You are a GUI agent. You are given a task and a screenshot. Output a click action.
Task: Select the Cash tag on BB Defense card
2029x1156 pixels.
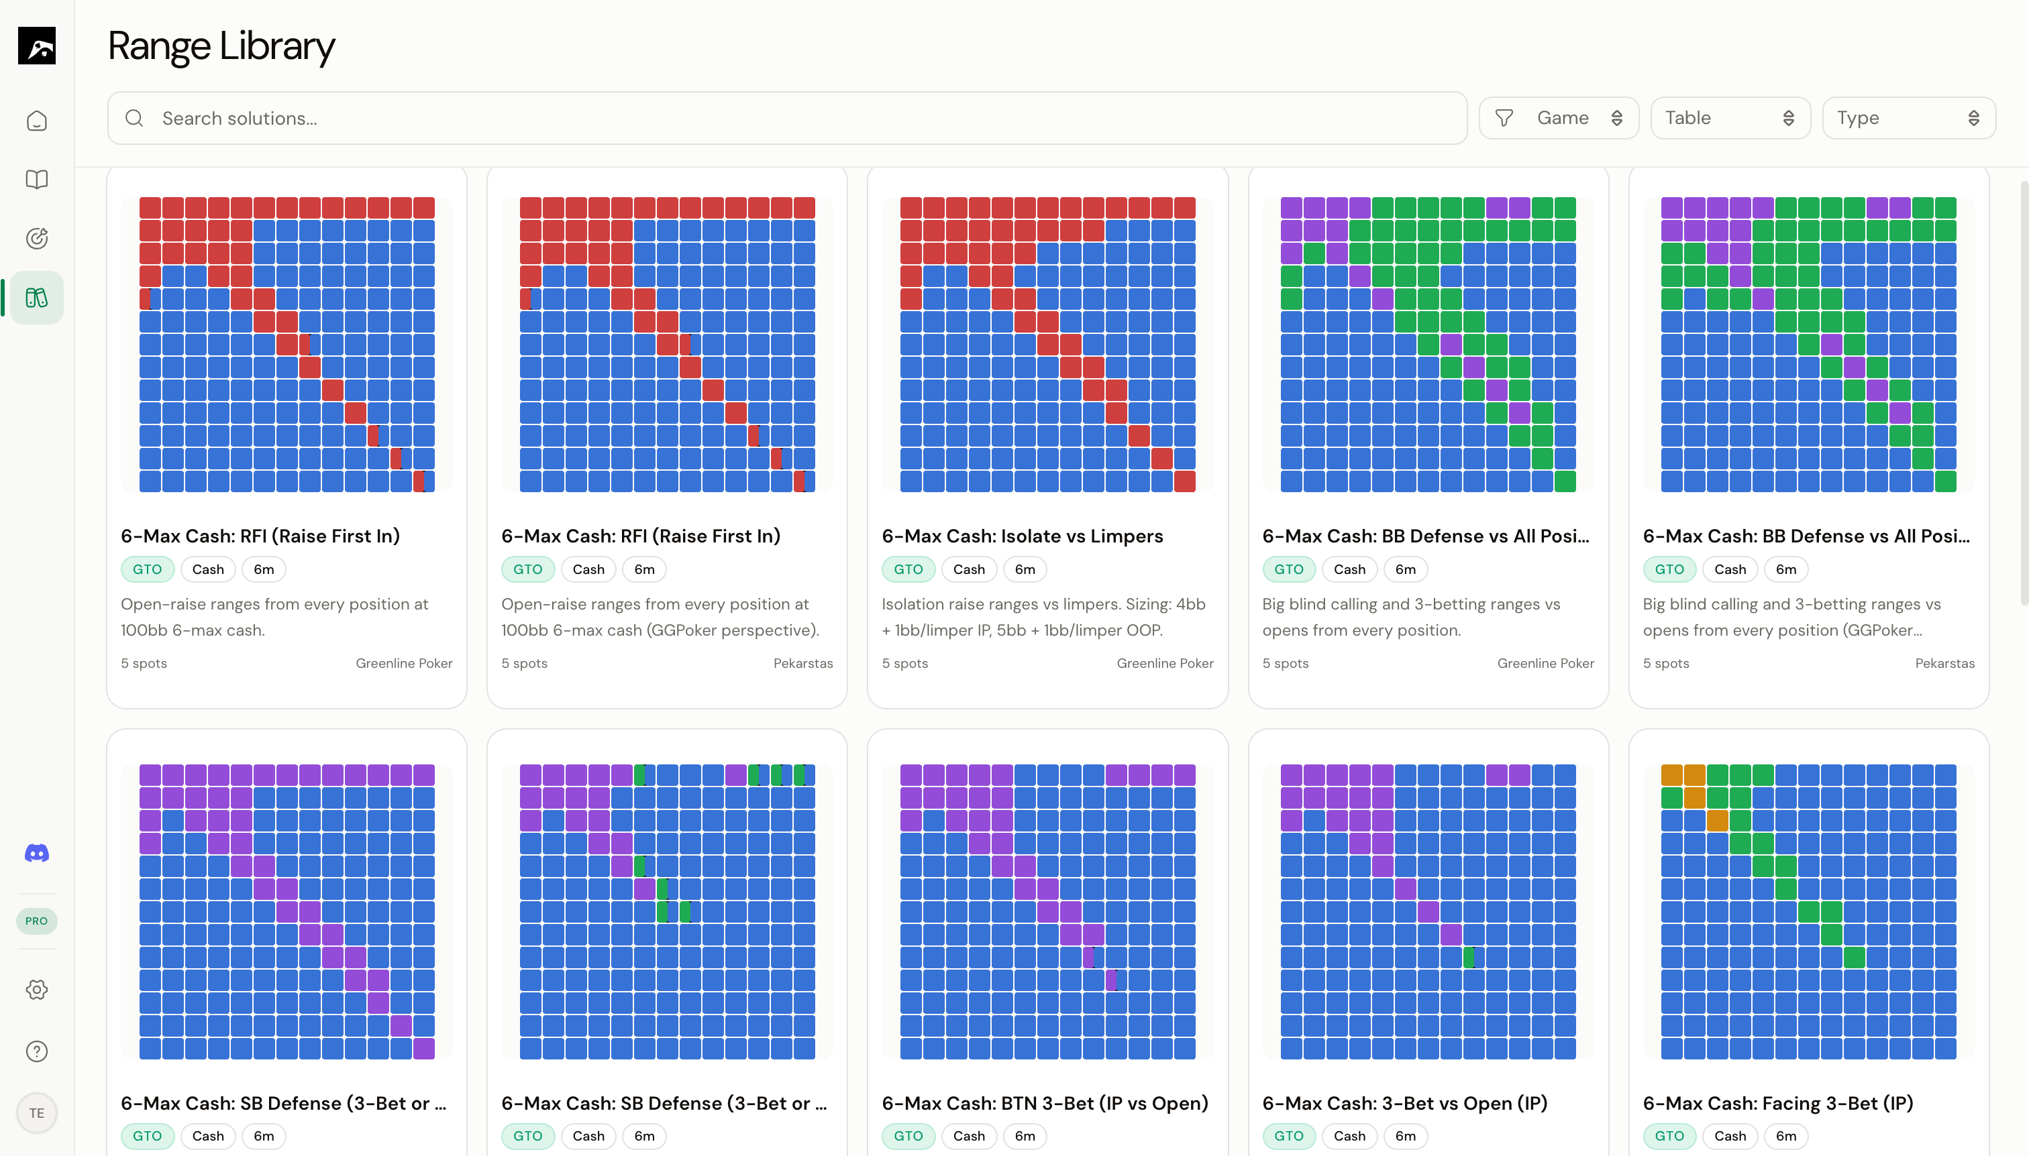coord(1350,569)
